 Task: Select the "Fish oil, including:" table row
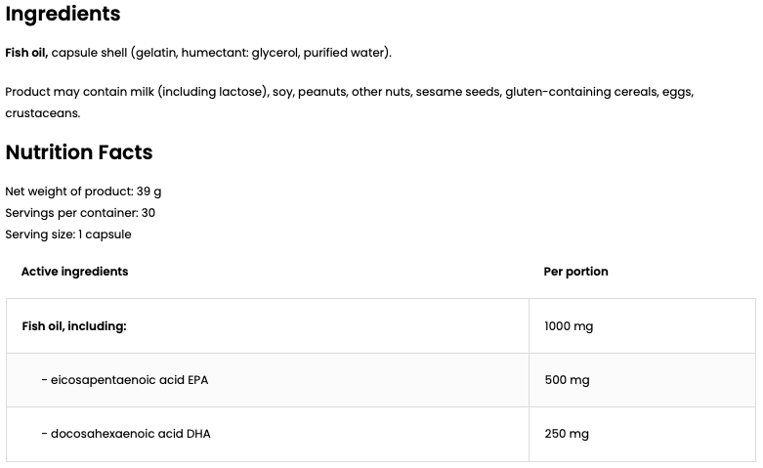pyautogui.click(x=74, y=326)
